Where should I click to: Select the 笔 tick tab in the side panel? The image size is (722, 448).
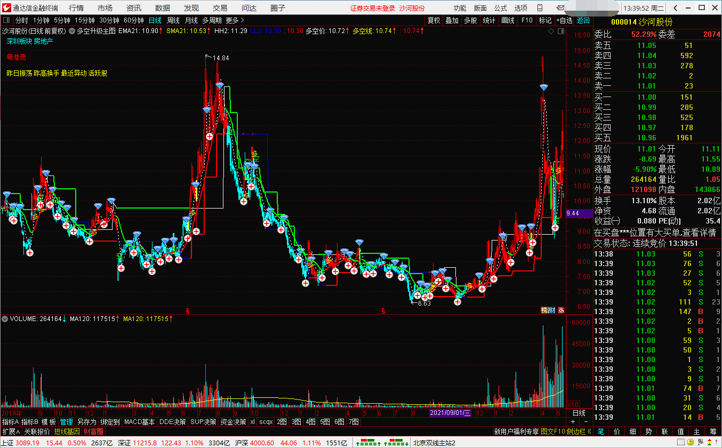(x=601, y=431)
